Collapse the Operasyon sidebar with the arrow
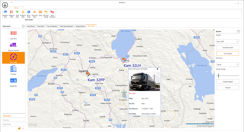Screen dimensions: 244x132 tap(23, 26)
